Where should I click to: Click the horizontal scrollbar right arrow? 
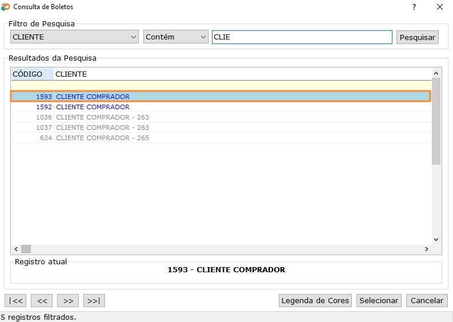tap(426, 249)
